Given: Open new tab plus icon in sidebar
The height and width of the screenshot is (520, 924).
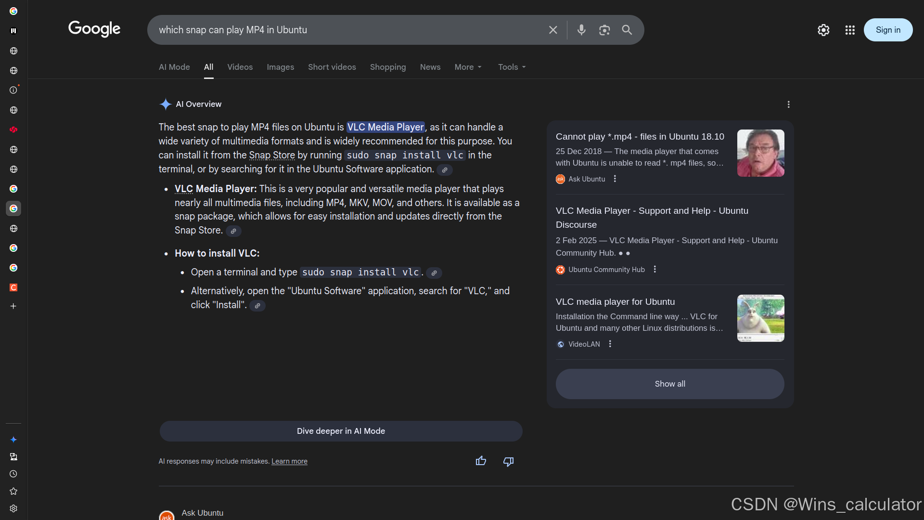Looking at the screenshot, I should click(x=13, y=306).
